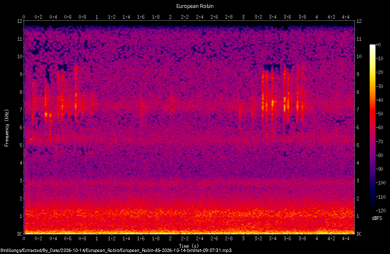The image size is (390, 254).
Task: Click the -50 value on the colorbar
Action: (379, 113)
